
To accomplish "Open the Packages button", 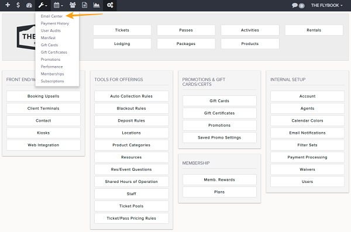I will coord(186,44).
